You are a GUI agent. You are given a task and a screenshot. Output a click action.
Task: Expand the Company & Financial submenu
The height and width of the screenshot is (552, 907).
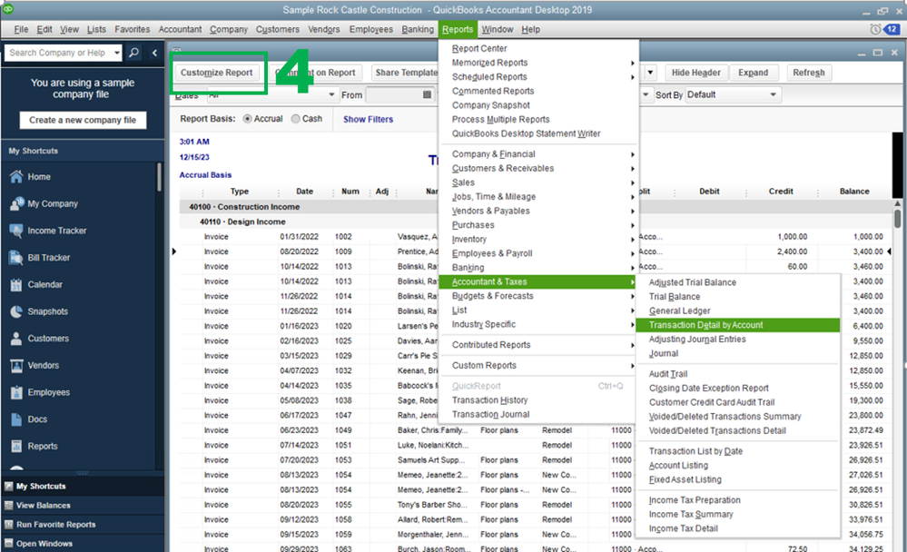coord(632,154)
